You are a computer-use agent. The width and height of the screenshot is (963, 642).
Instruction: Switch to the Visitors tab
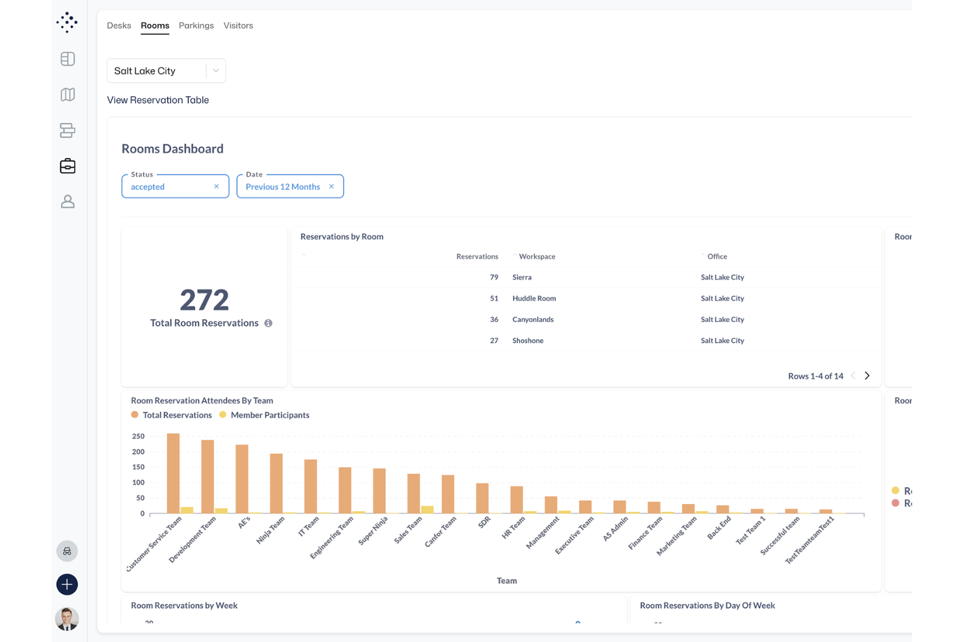238,25
